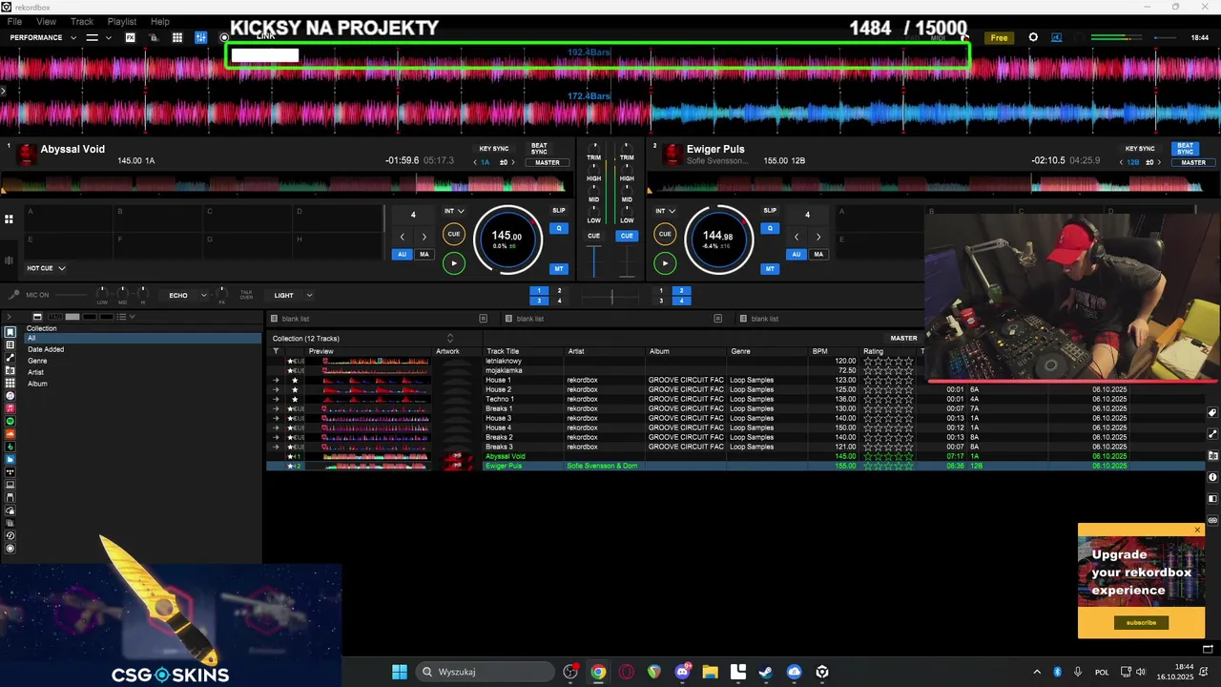Open deck 1 INT source dropdown
The image size is (1221, 687).
point(454,211)
